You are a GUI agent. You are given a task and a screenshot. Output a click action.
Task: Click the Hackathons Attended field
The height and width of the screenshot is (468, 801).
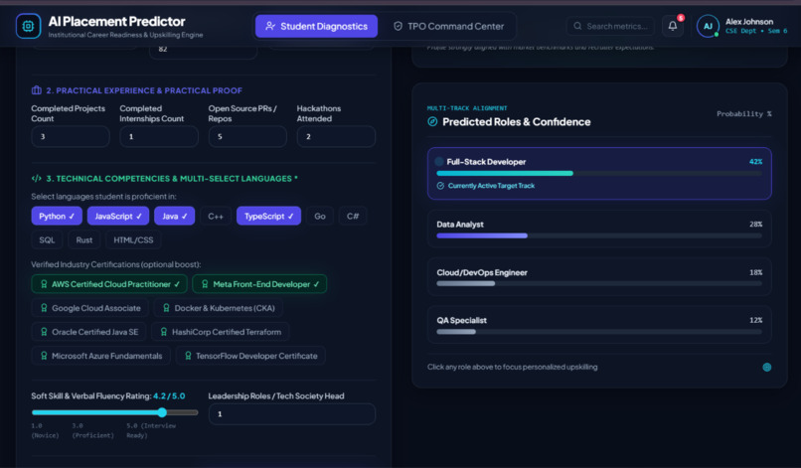[336, 136]
